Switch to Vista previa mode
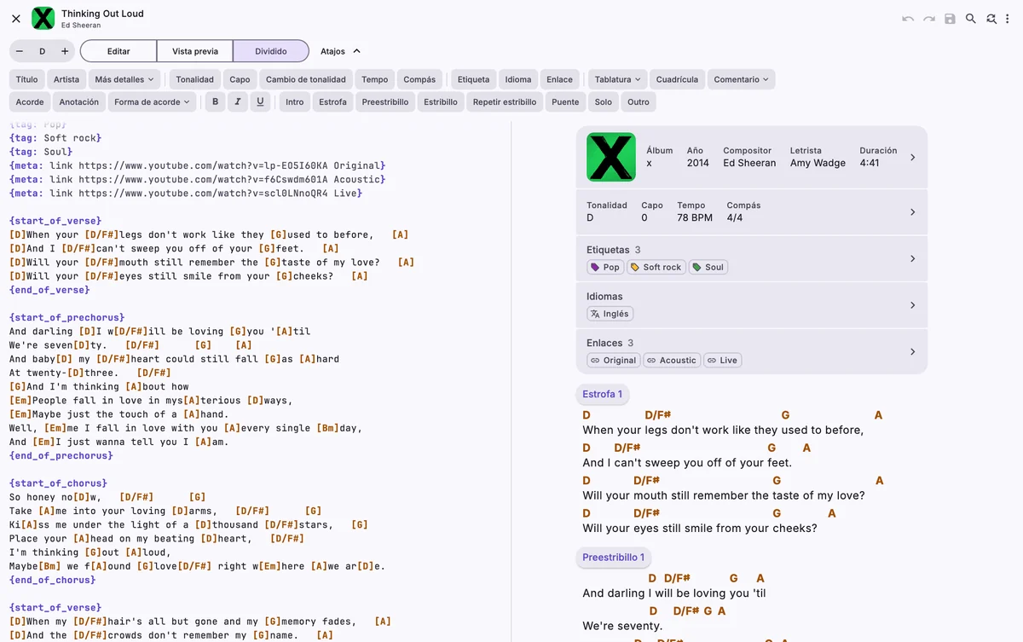This screenshot has height=642, width=1023. [x=195, y=51]
